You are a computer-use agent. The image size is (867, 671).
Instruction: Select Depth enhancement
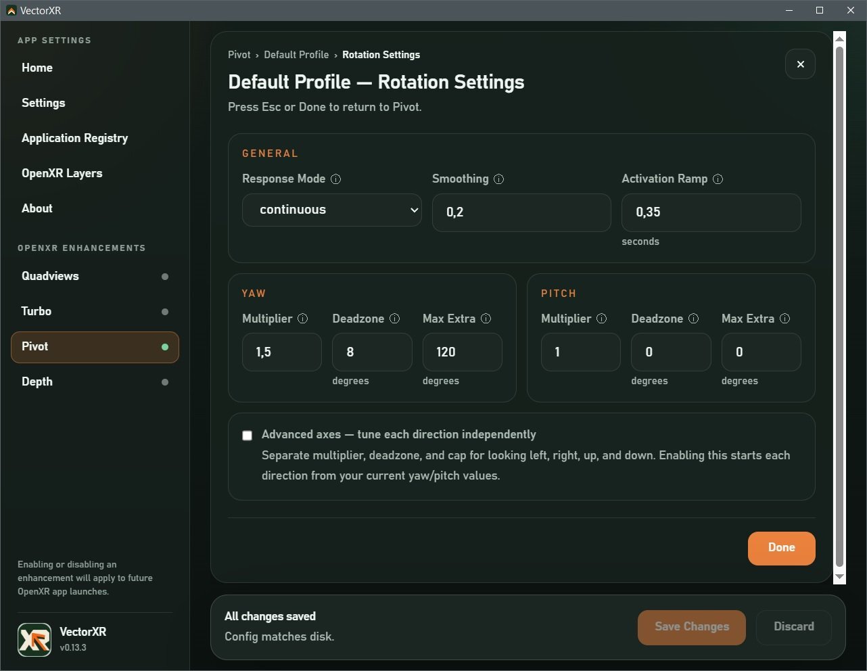pos(95,381)
